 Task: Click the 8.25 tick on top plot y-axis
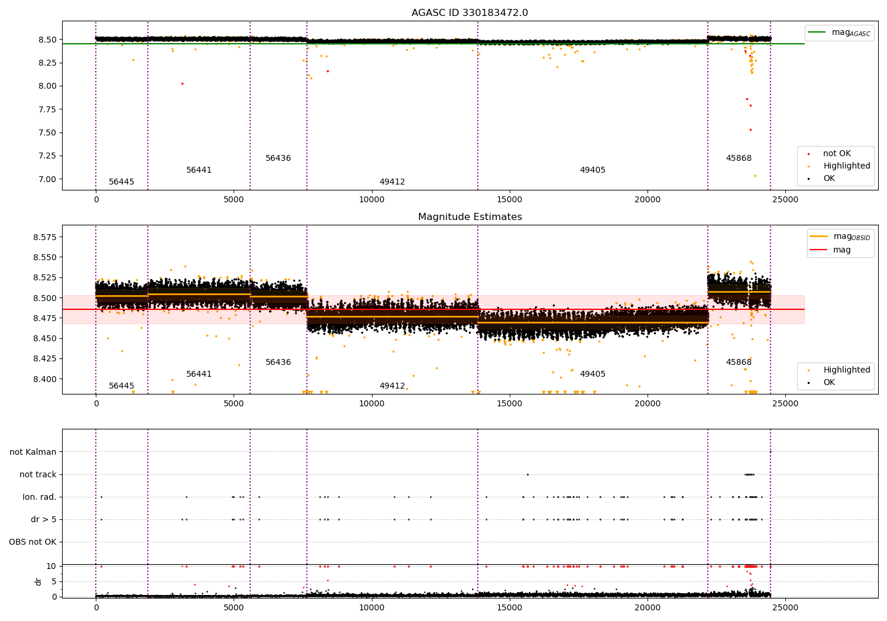tap(47, 63)
